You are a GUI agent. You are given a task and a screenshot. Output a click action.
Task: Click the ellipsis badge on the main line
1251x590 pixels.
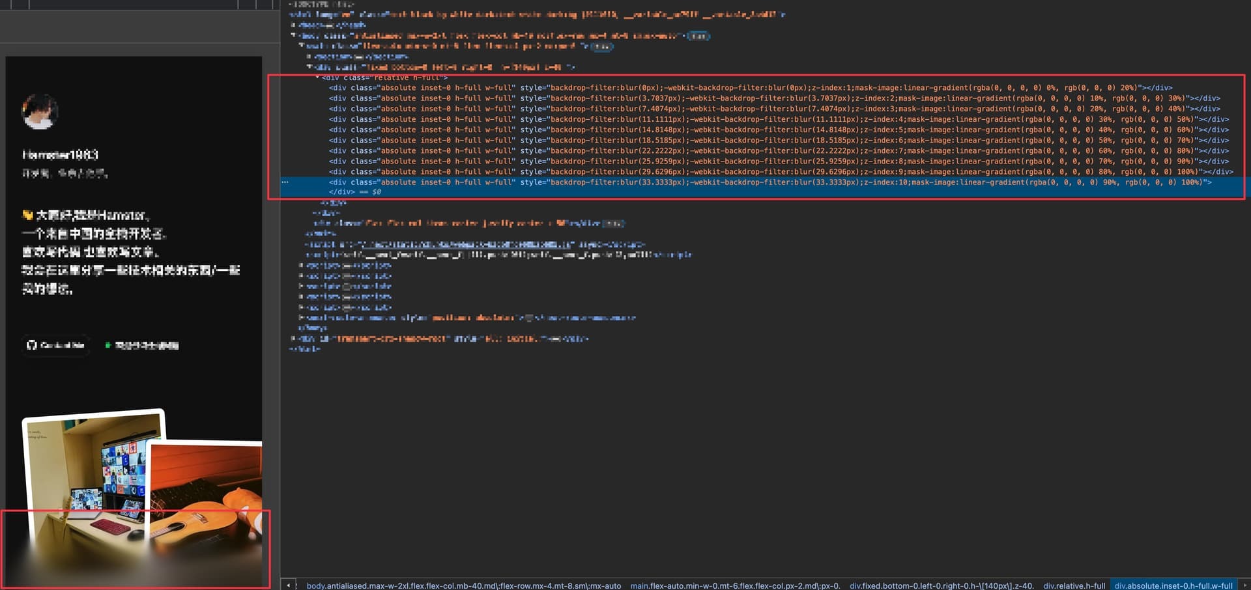[x=602, y=46]
